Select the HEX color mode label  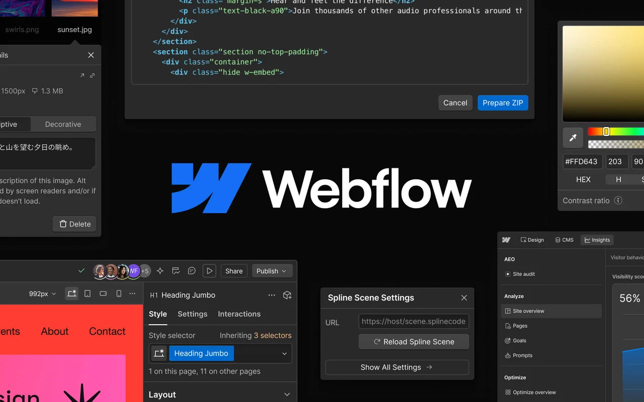pos(583,179)
